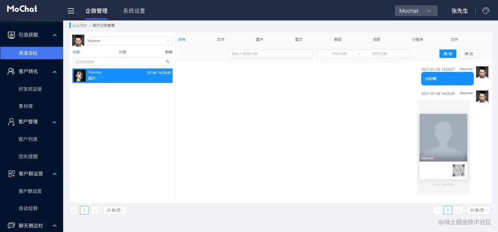Viewport: 498px width, 232px height.
Task: Click the theme palette icon near 张先生
Action: coord(486,11)
